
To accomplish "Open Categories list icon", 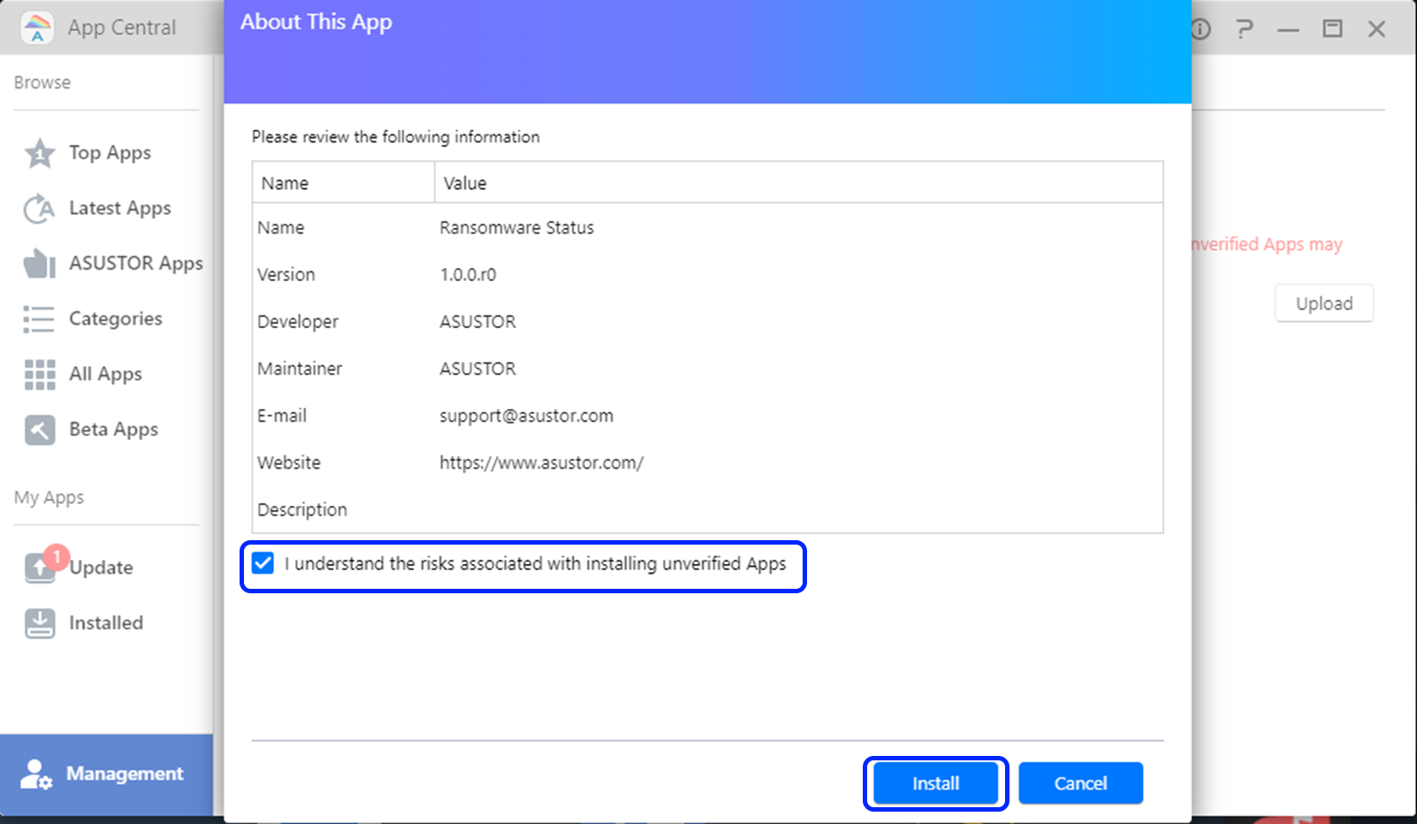I will (40, 319).
